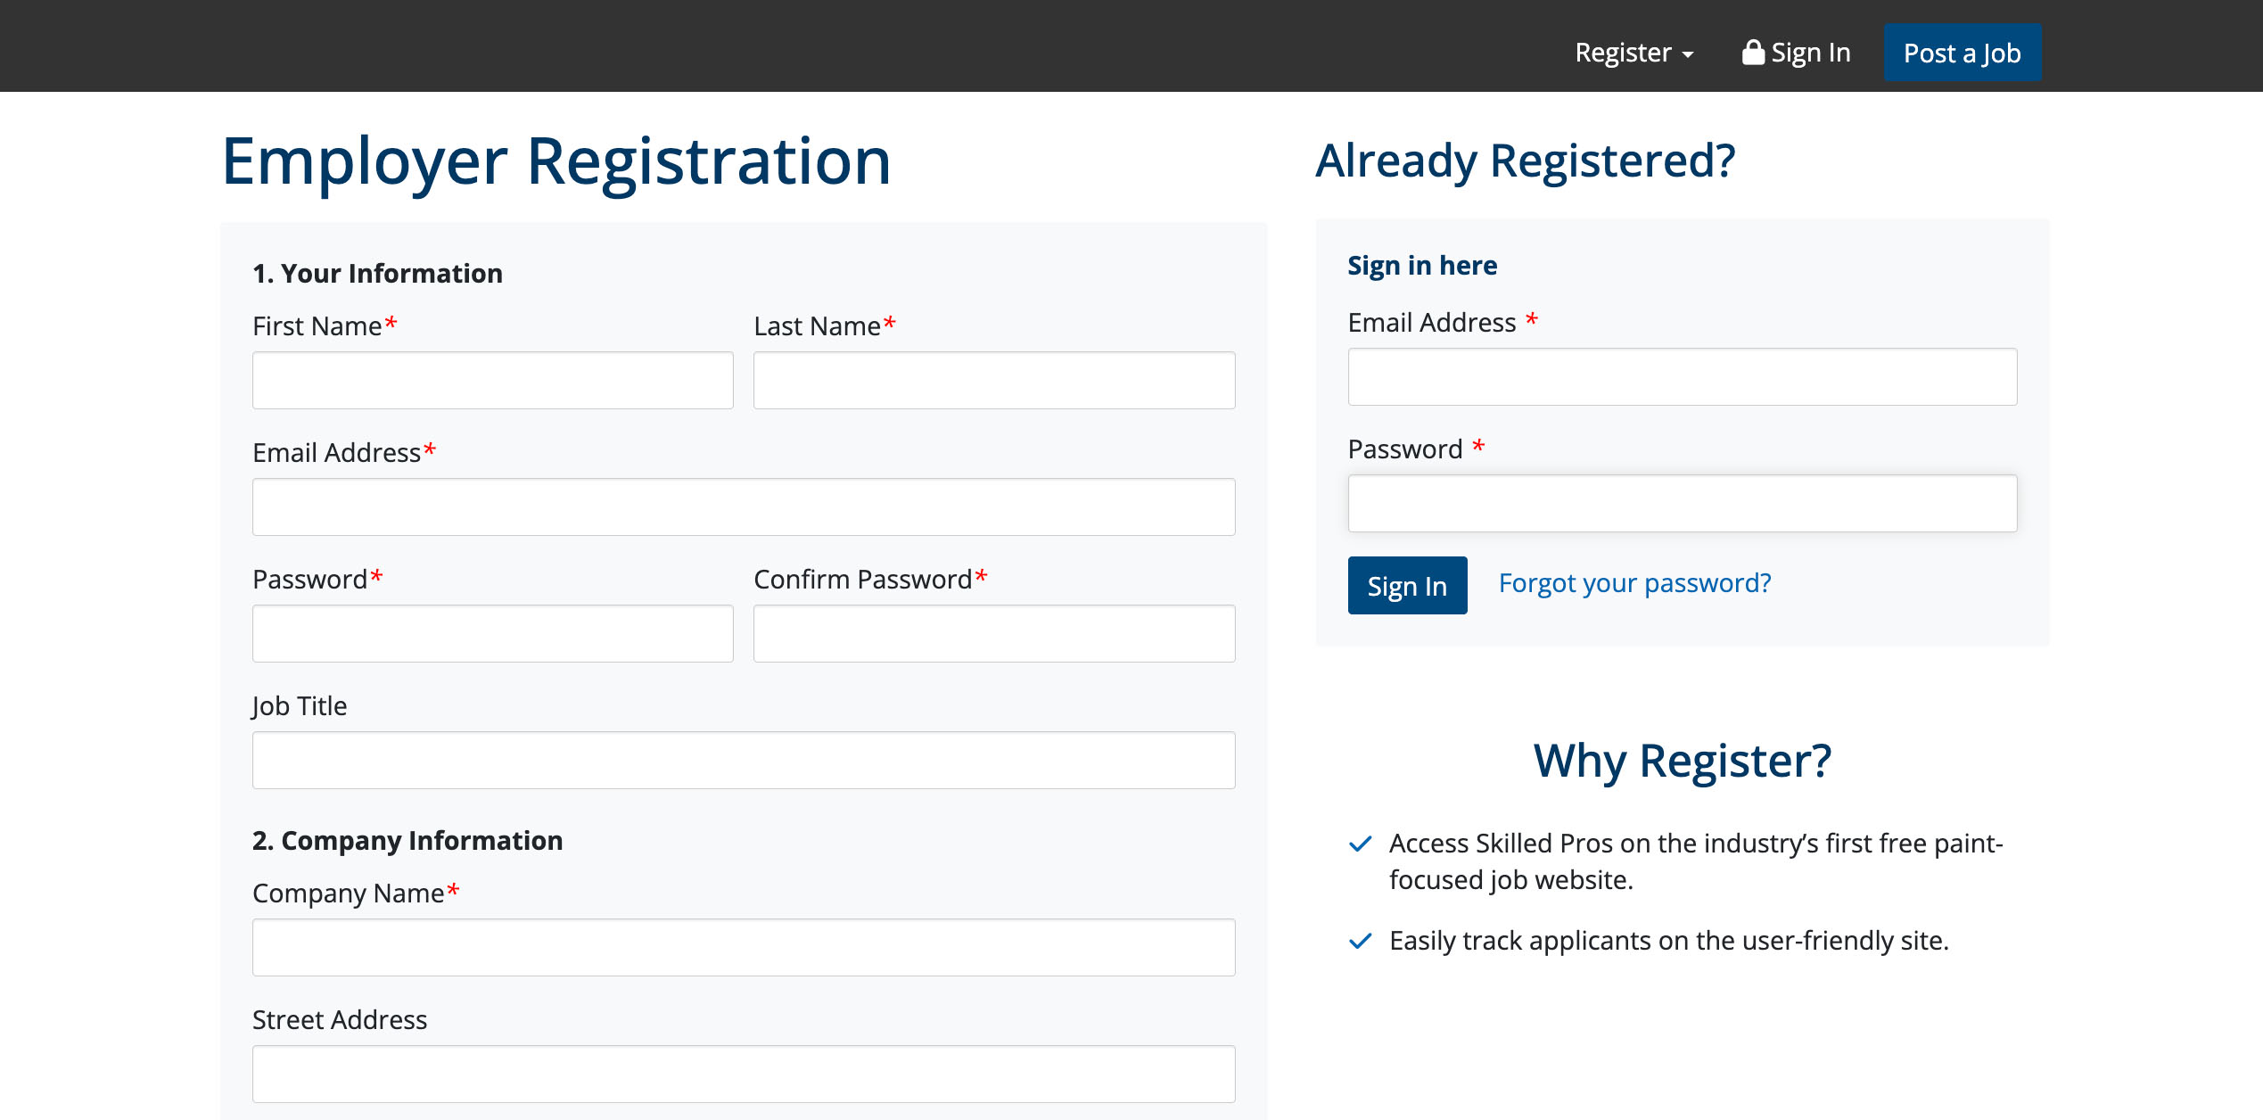Screen dimensions: 2263x1120
Task: Focus the Company Name field
Action: click(744, 948)
